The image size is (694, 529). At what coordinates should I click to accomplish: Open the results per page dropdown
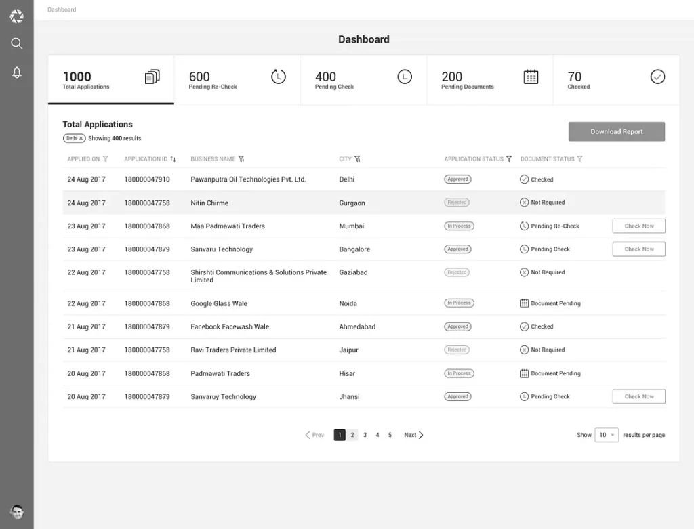606,435
